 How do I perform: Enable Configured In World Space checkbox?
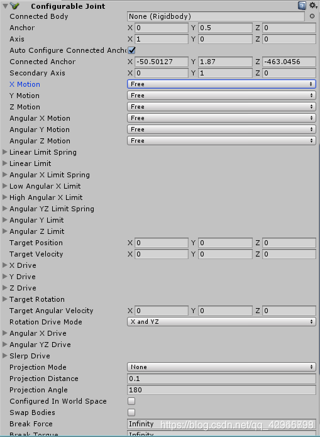coord(131,401)
